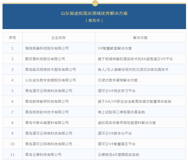Select company 海信视像科技股份有限公司

pyautogui.click(x=47, y=48)
